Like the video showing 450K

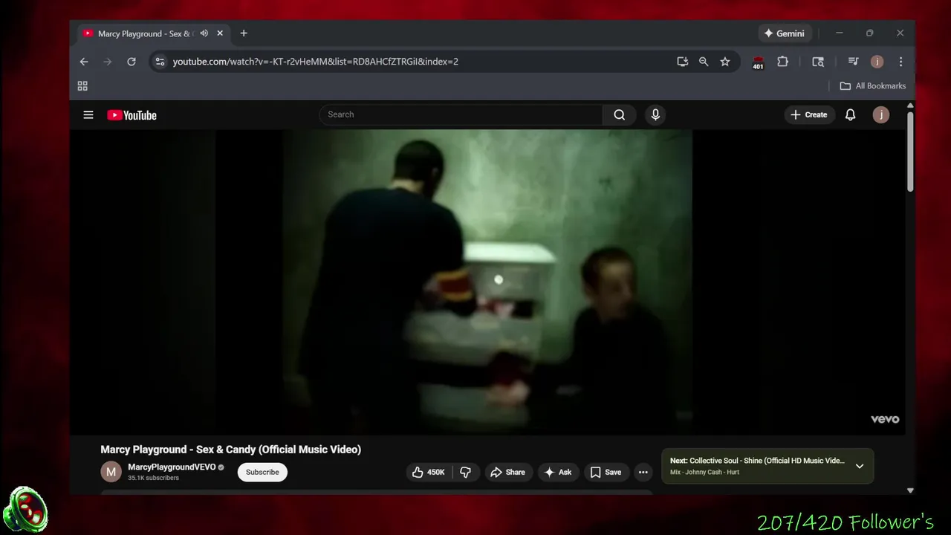[x=428, y=472]
